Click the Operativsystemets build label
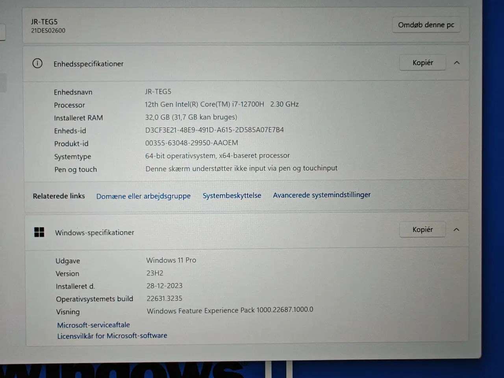The height and width of the screenshot is (378, 504). click(94, 299)
